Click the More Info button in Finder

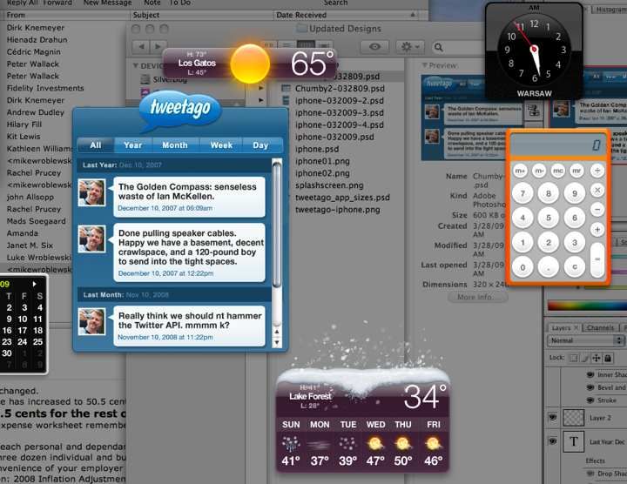click(477, 298)
